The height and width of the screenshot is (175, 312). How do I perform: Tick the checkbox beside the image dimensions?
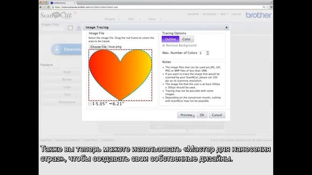pos(90,104)
